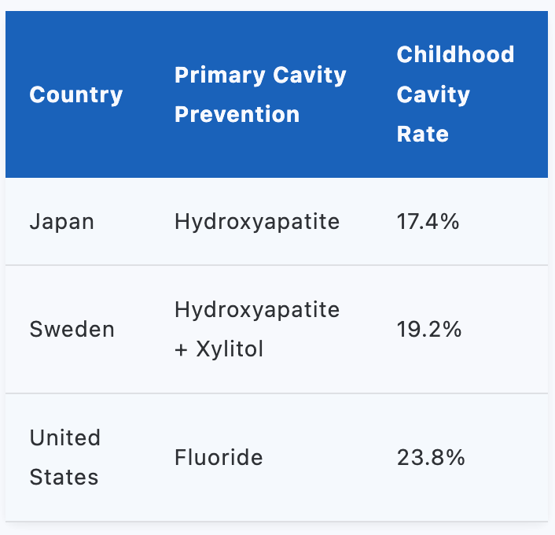Image resolution: width=555 pixels, height=535 pixels.
Task: Click the 23.8% cavity rate value
Action: (431, 457)
